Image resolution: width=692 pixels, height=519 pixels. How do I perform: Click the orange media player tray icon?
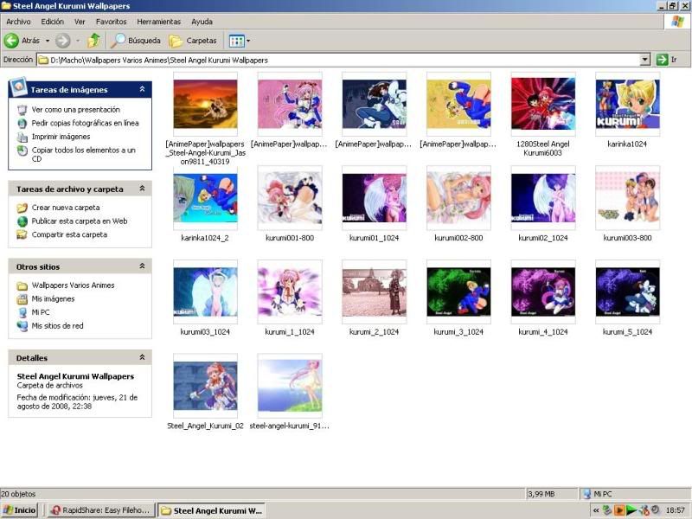[619, 510]
